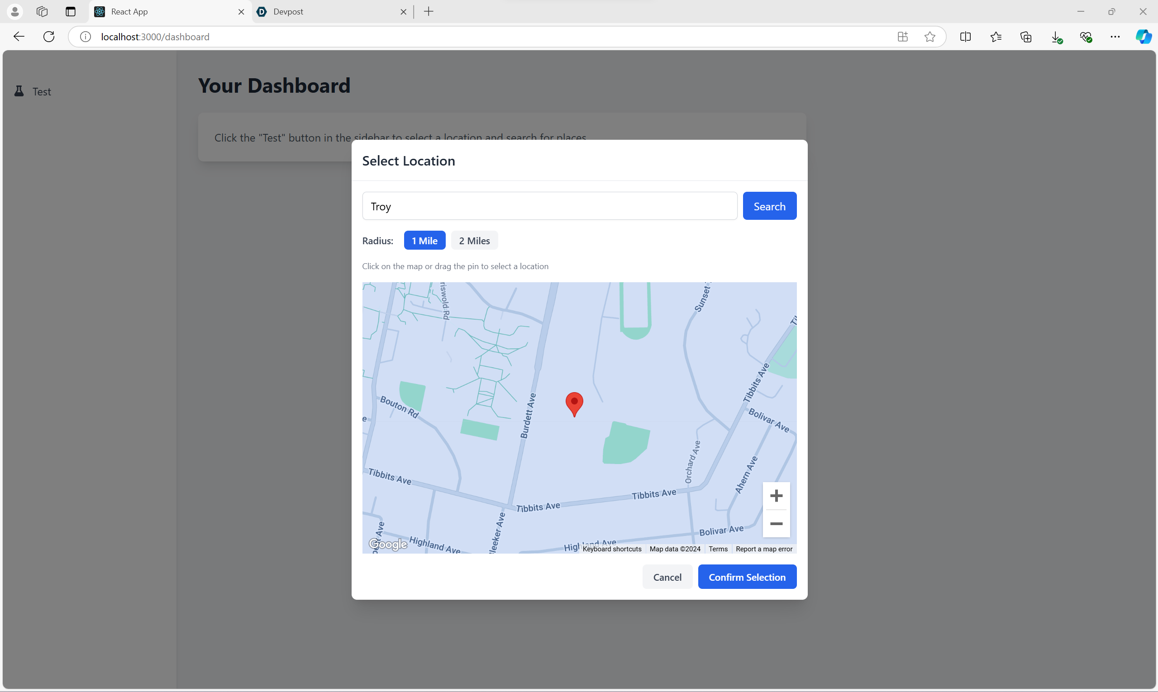Open browser Settings and more menu
This screenshot has width=1158, height=692.
pos(1115,37)
